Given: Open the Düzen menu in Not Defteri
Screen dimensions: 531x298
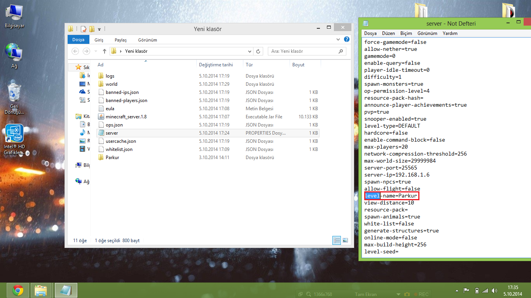Looking at the screenshot, I should coord(388,33).
